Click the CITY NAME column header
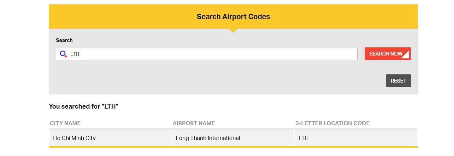This screenshot has width=454, height=156. 65,123
